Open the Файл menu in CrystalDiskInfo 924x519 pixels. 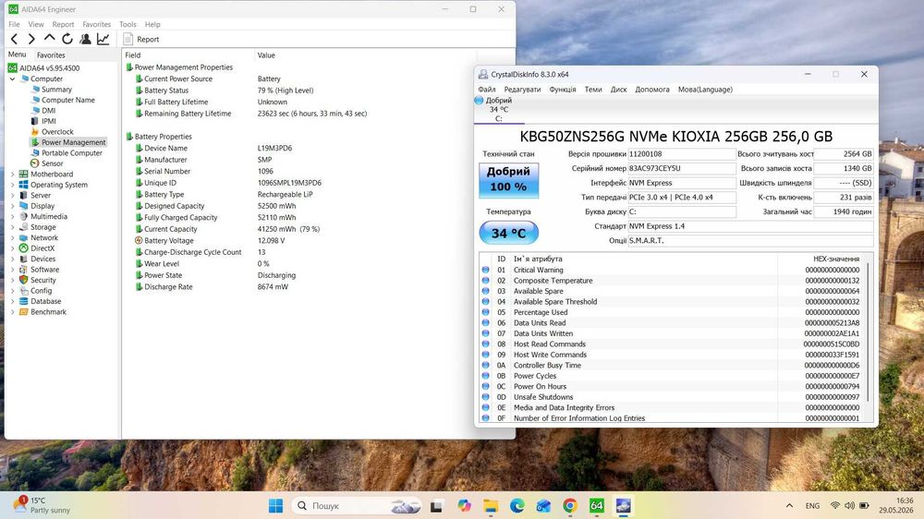click(x=487, y=90)
